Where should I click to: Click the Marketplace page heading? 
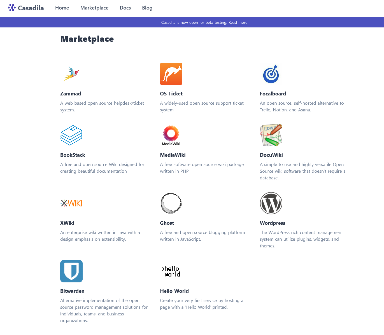pos(87,39)
